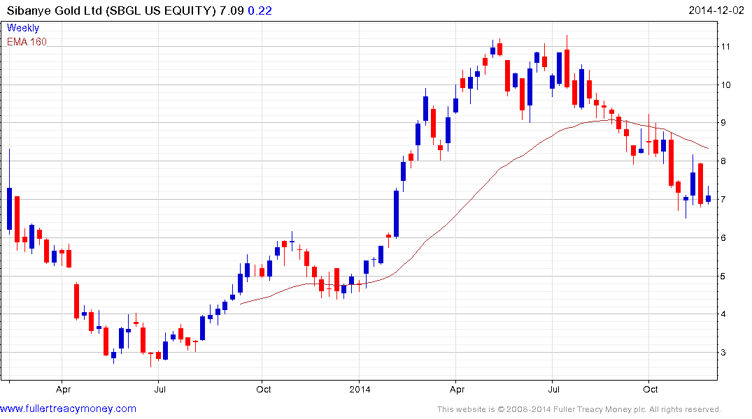Click the final blue candlestick near 7
The height and width of the screenshot is (419, 752).
click(x=709, y=198)
